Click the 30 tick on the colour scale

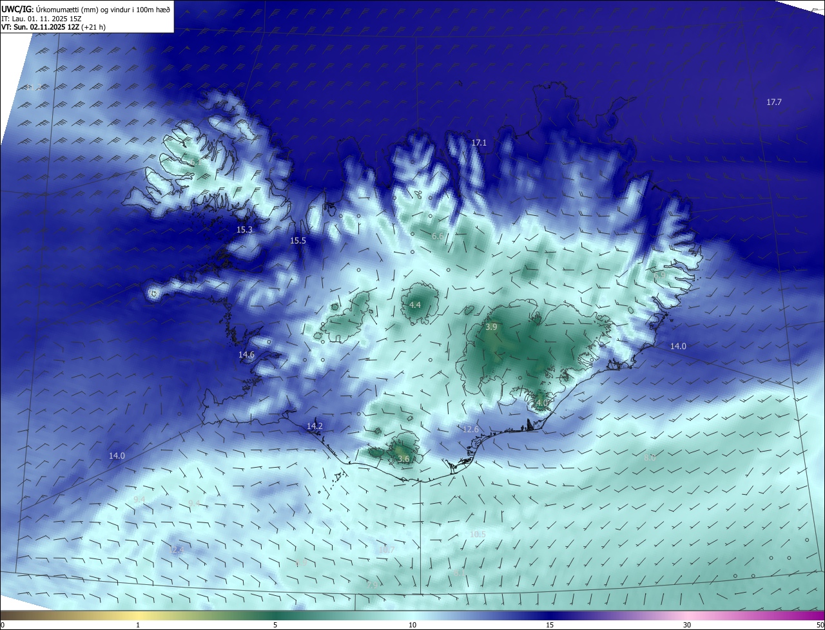click(x=687, y=625)
